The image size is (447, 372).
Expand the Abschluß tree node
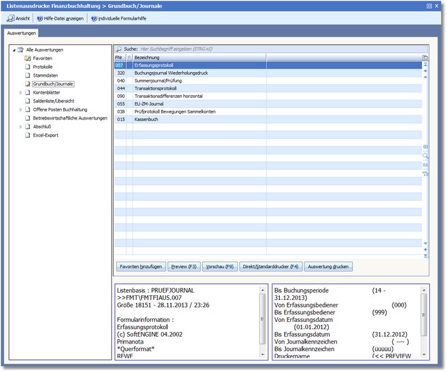tap(20, 126)
